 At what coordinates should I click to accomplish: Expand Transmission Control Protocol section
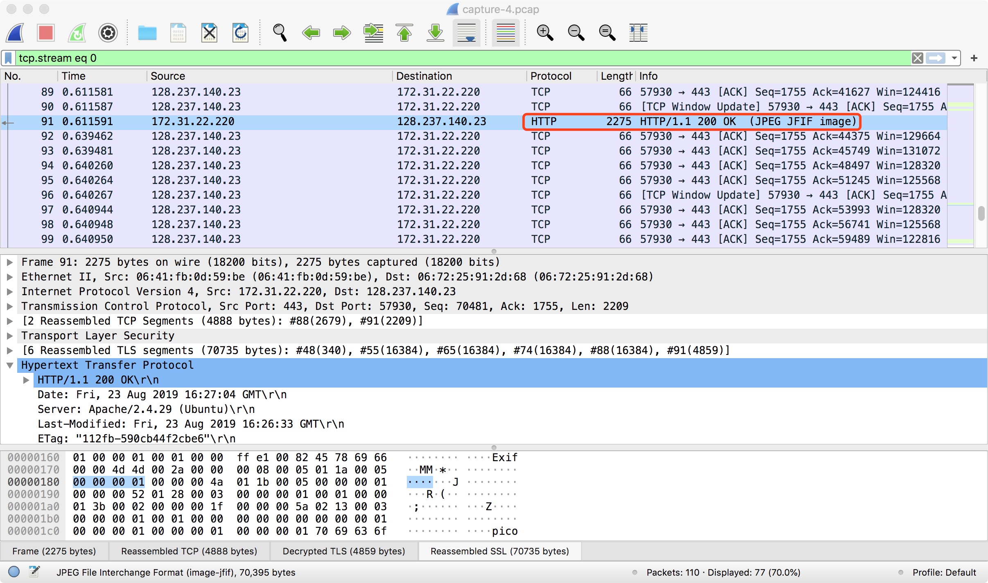10,306
